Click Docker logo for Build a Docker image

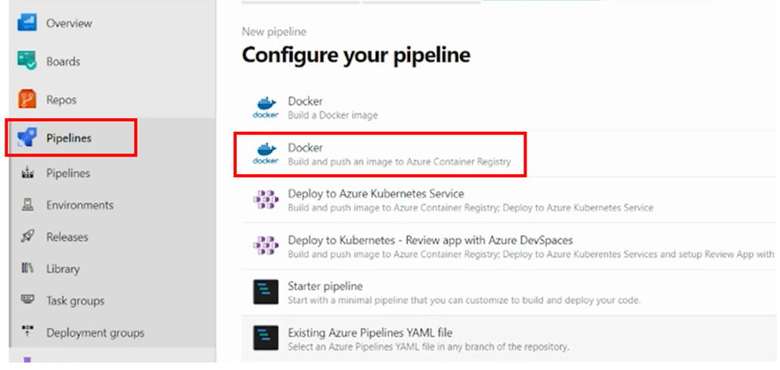(266, 107)
